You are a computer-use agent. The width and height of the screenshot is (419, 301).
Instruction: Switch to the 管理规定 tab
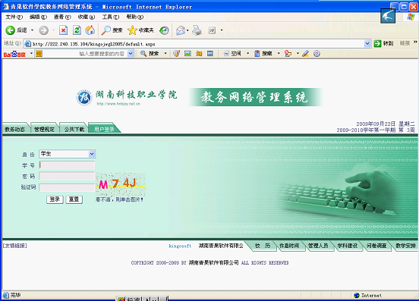coord(44,129)
